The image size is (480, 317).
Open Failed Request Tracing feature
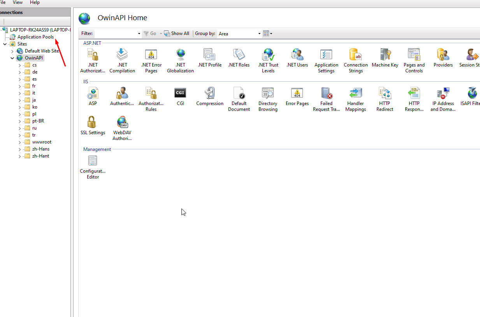point(327,99)
